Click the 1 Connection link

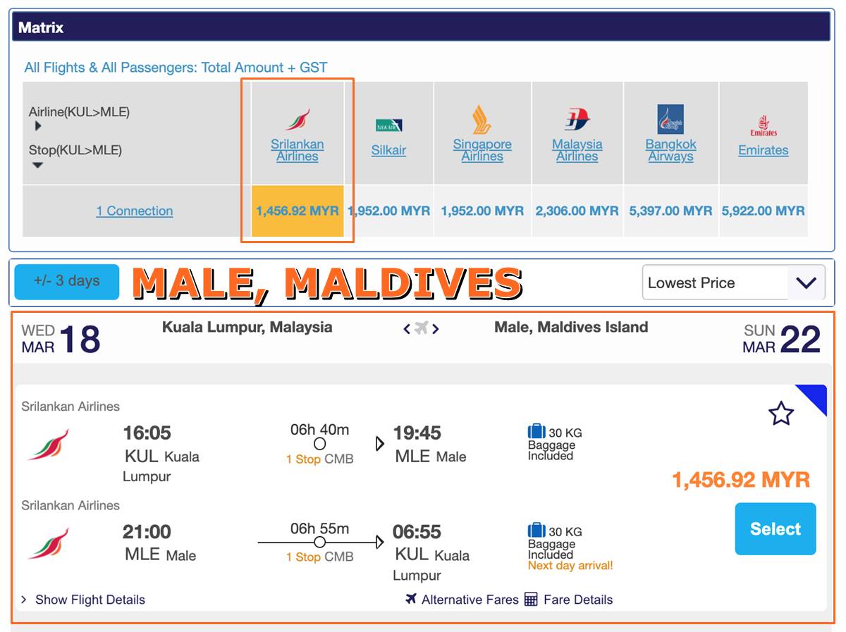pos(135,211)
